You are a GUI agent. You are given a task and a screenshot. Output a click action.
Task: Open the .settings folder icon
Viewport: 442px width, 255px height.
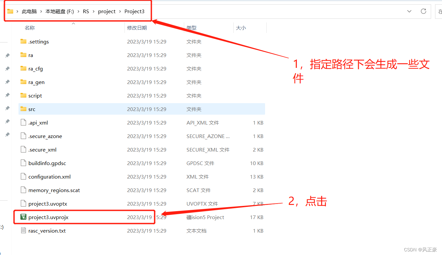pyautogui.click(x=23, y=42)
